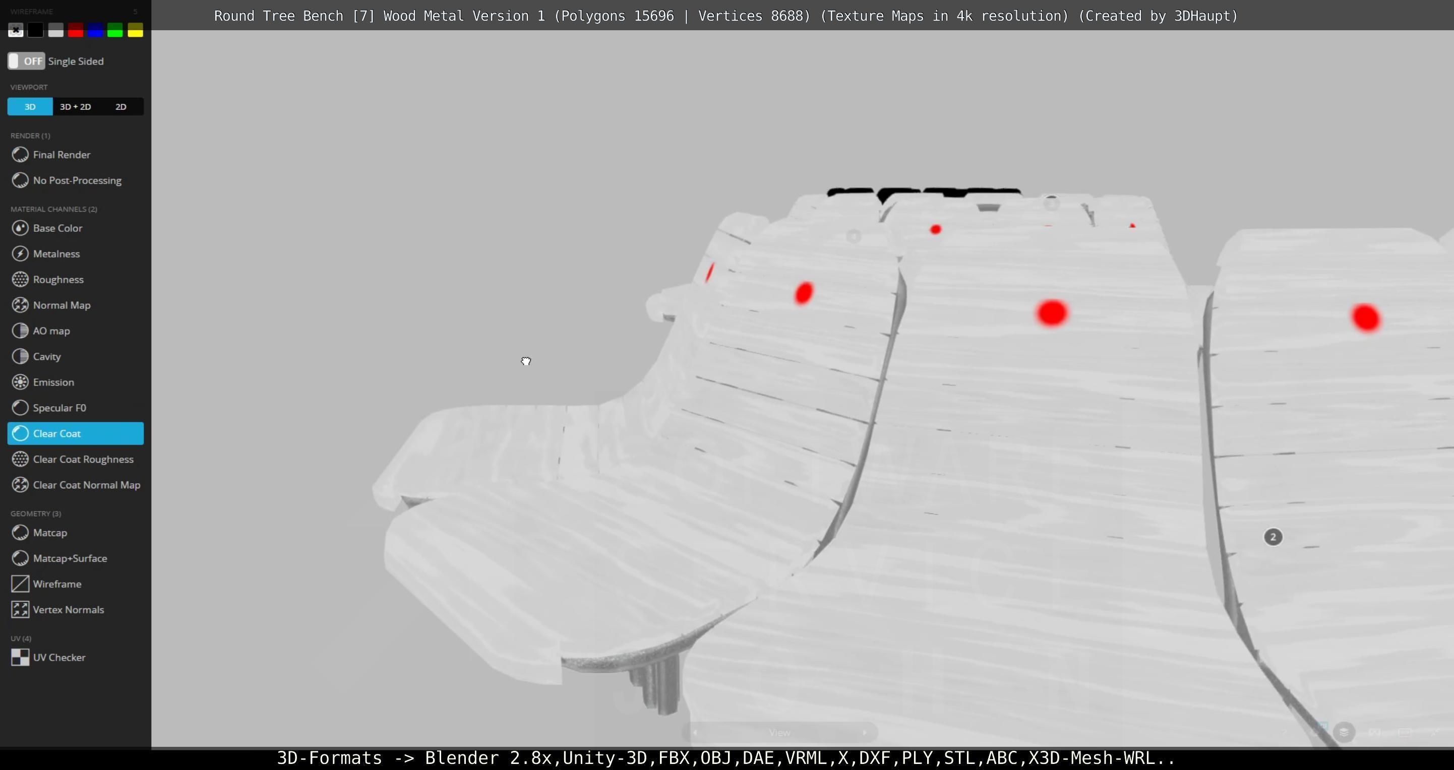
Task: Disable wireframe with the X swatch
Action: coord(16,30)
